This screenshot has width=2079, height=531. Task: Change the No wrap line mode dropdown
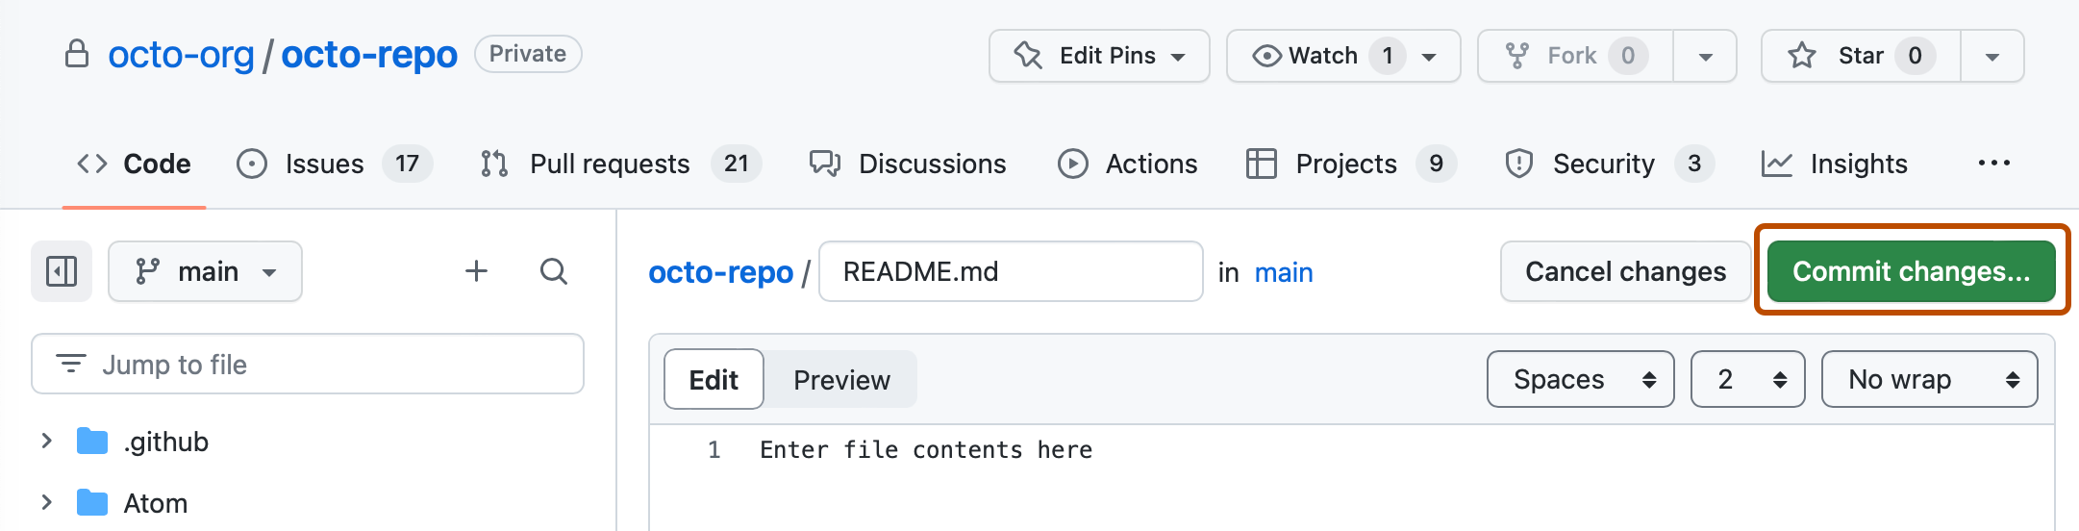tap(1928, 379)
